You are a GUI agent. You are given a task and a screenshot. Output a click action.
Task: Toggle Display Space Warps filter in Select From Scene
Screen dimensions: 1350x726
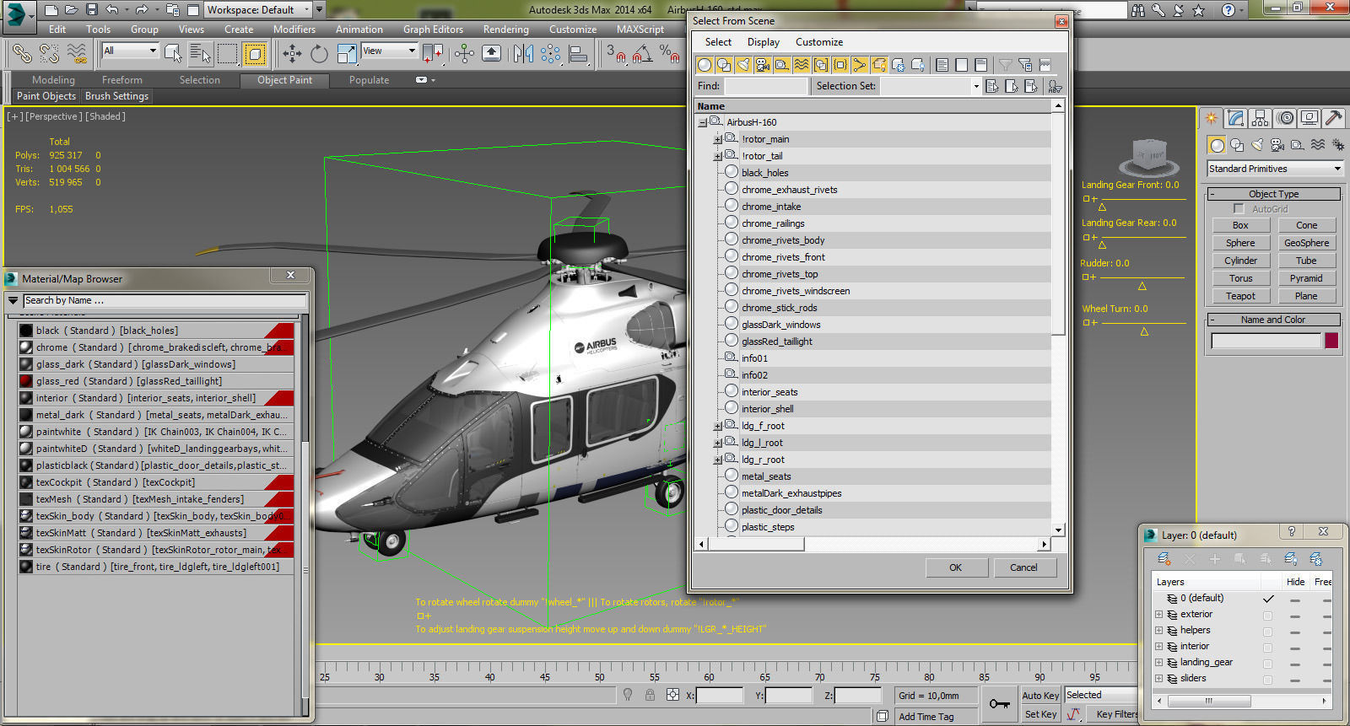coord(801,65)
